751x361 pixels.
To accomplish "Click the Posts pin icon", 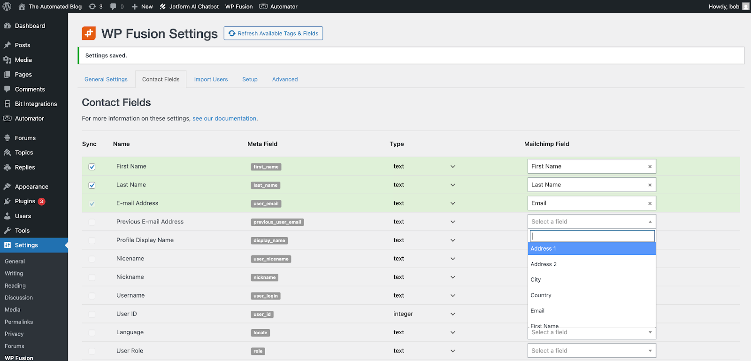I will point(8,45).
